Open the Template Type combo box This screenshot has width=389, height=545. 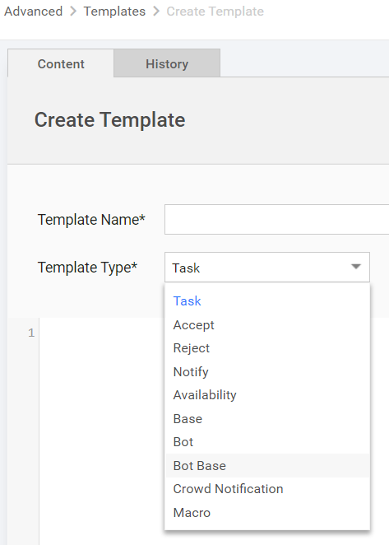[267, 267]
